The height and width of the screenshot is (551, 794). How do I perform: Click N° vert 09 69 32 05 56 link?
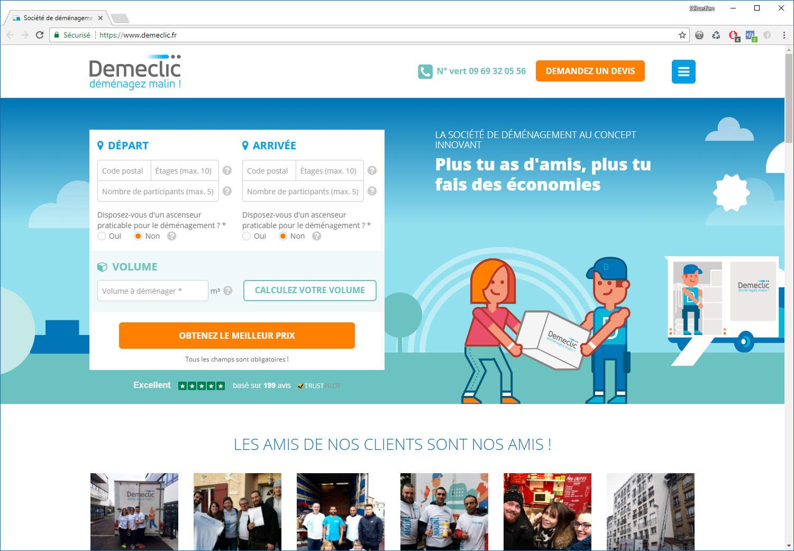[481, 71]
